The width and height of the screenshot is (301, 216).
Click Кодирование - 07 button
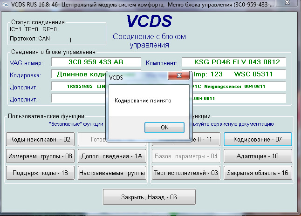point(258,139)
